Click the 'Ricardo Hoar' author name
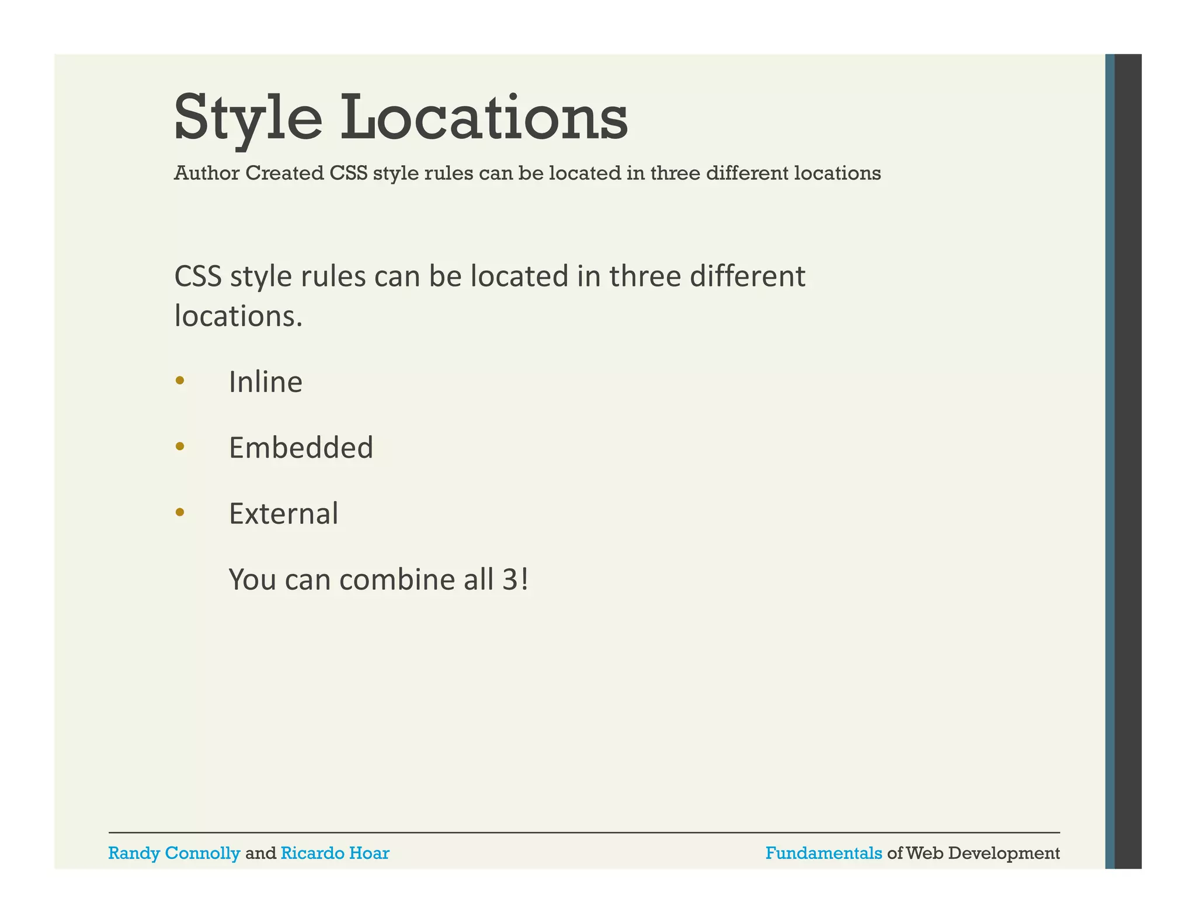 pos(335,853)
